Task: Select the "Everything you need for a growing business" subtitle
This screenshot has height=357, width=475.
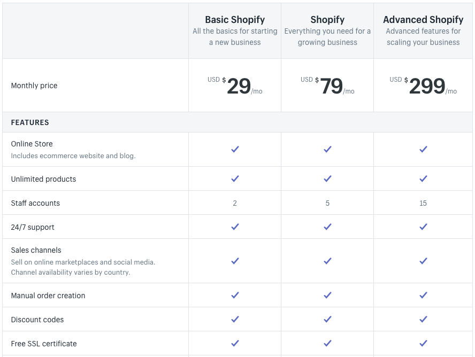Action: tap(327, 36)
